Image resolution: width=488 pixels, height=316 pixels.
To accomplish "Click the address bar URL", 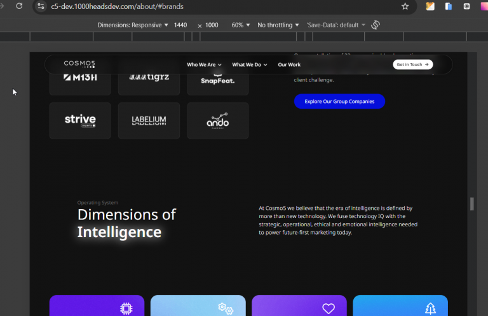I will 117,6.
